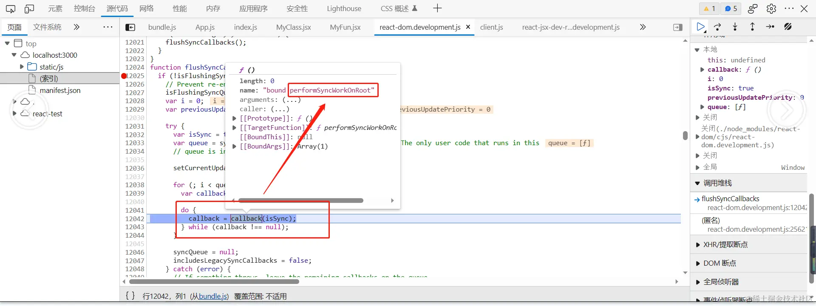Open the bundle.js file tab
This screenshot has height=306, width=816.
coord(162,27)
